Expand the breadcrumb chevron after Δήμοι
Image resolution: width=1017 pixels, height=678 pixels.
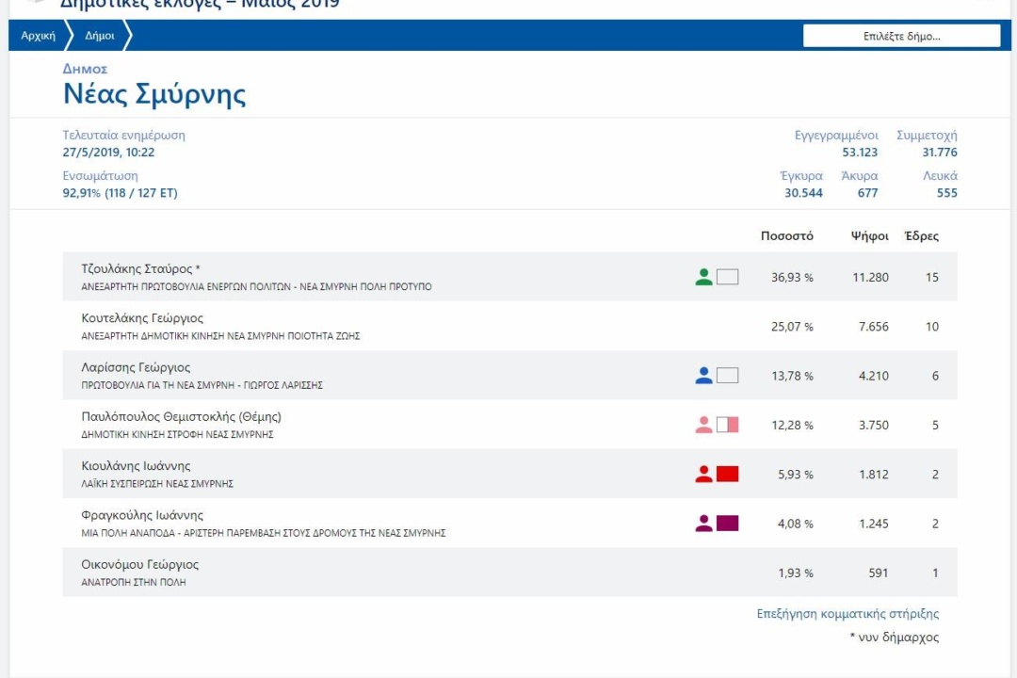click(127, 35)
